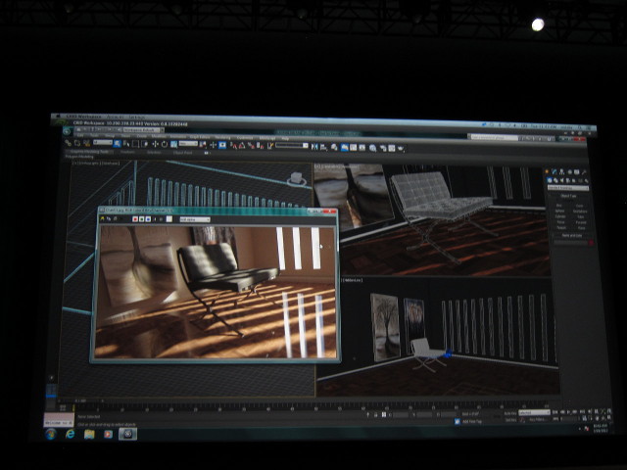Toggle red channel in render window

[135, 219]
